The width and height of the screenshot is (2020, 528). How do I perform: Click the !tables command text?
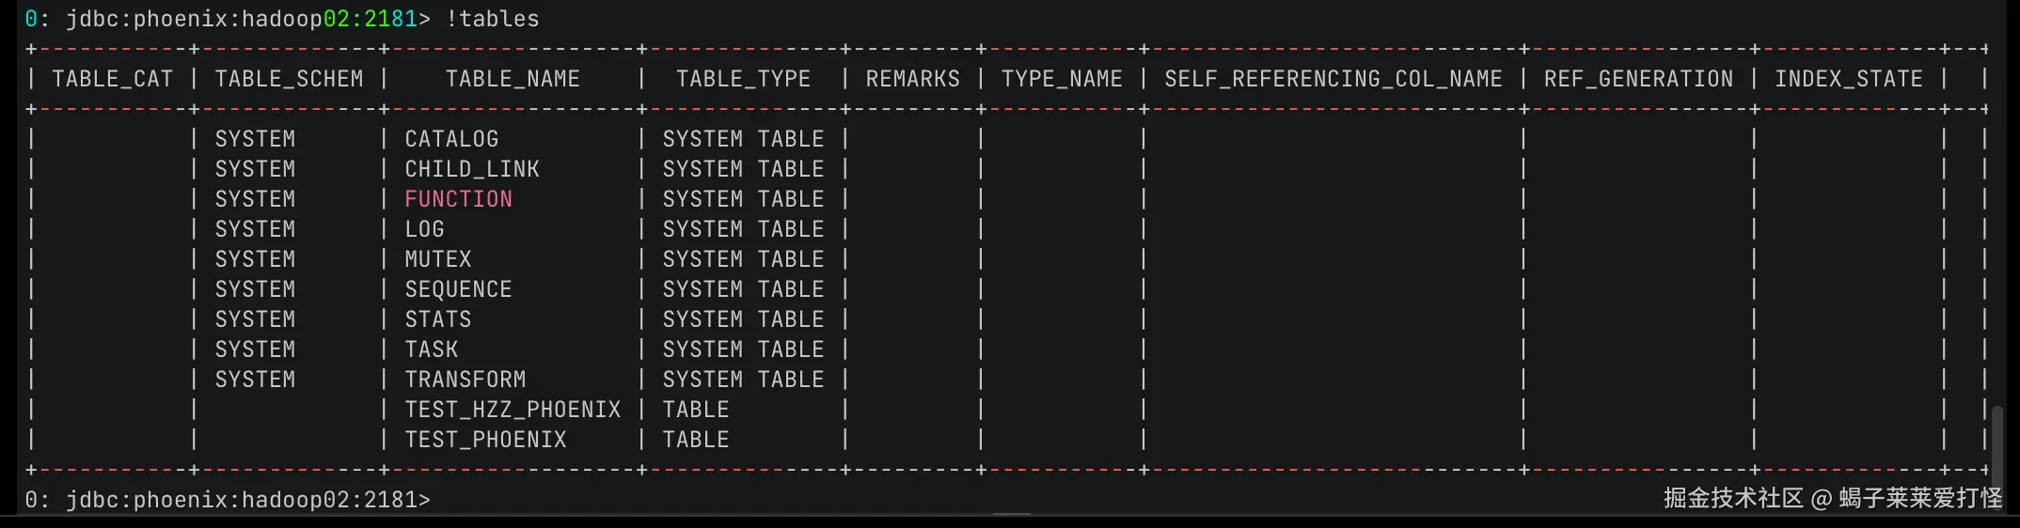[493, 19]
